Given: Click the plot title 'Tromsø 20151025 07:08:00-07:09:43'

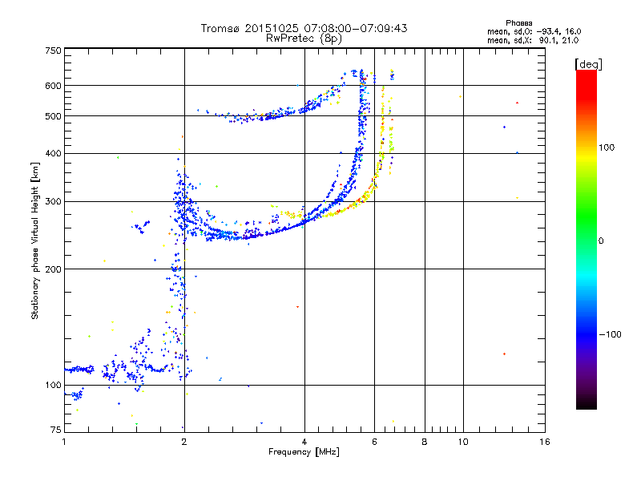Looking at the screenshot, I should [304, 28].
